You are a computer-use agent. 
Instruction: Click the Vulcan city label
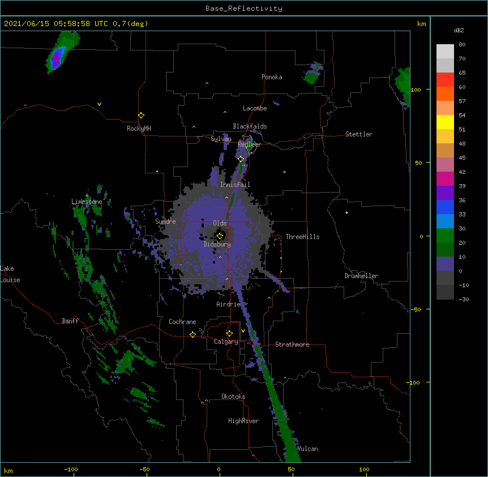click(307, 449)
